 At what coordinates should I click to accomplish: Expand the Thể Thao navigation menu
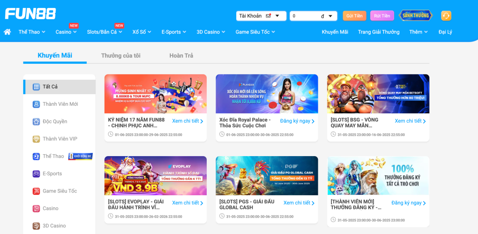(x=32, y=32)
